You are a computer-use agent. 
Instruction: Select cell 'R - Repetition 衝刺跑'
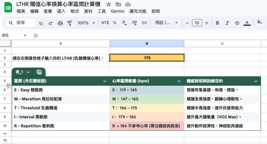coord(61,126)
